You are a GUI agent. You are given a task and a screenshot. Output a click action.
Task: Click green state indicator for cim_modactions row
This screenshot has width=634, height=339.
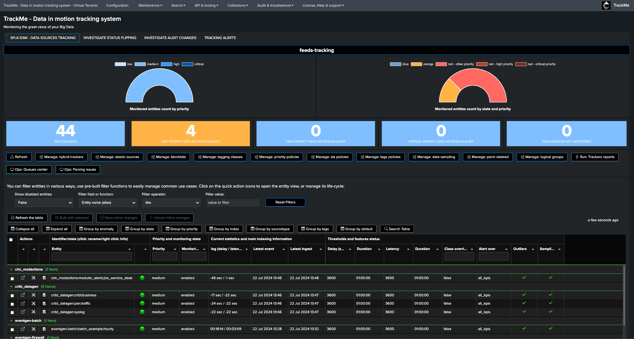[x=142, y=278]
